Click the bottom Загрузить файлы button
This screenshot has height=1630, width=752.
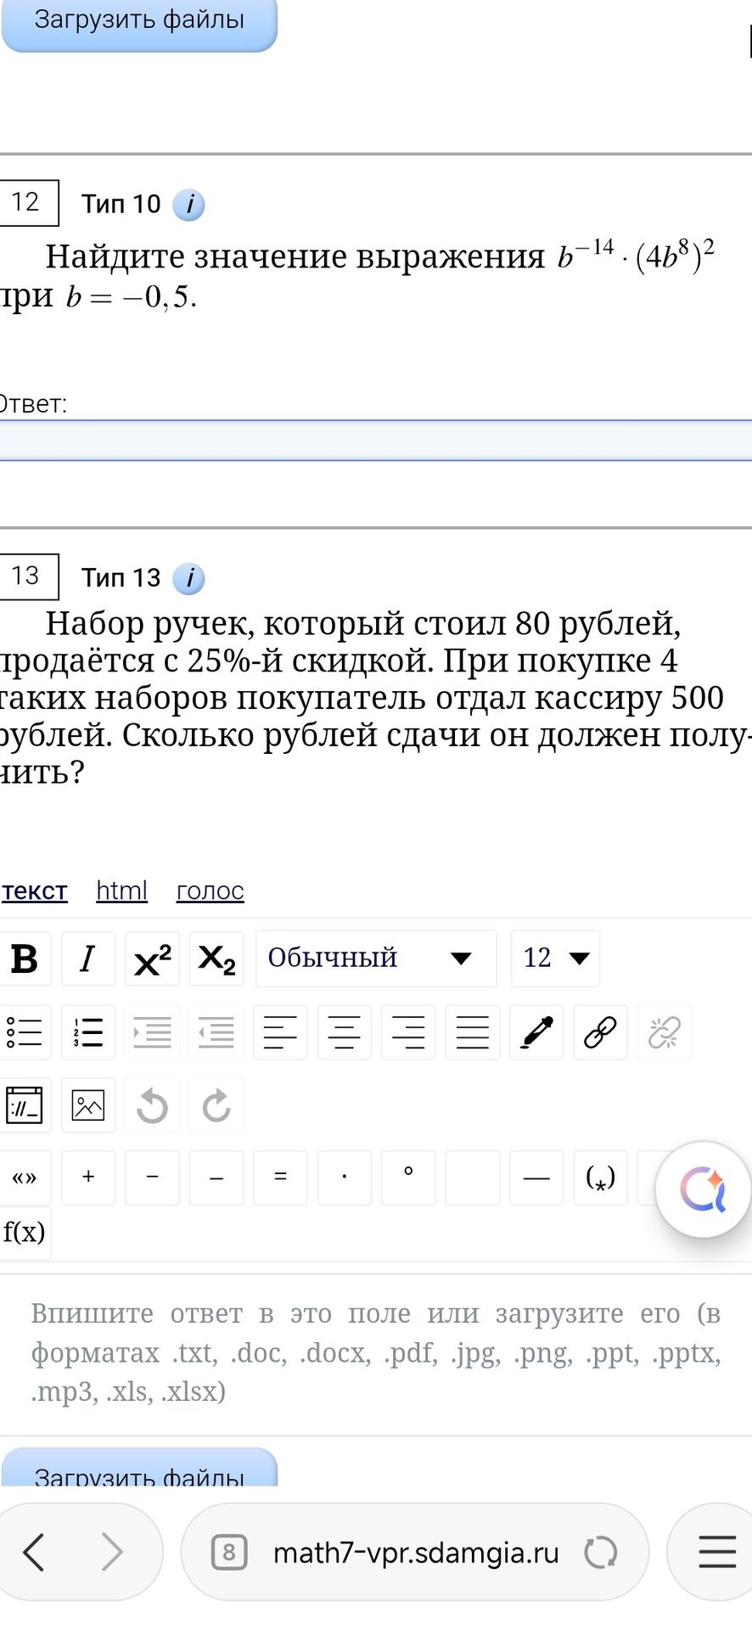tap(139, 1469)
